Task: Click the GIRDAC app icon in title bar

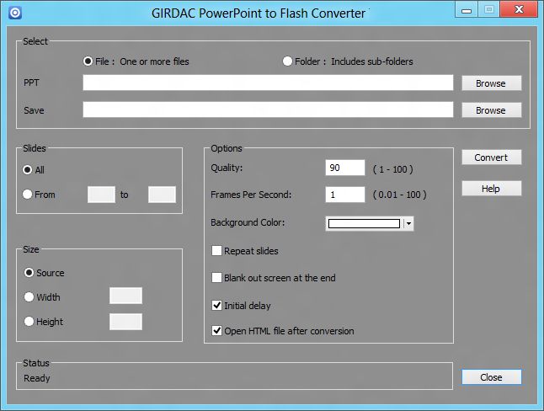Action: click(x=15, y=13)
